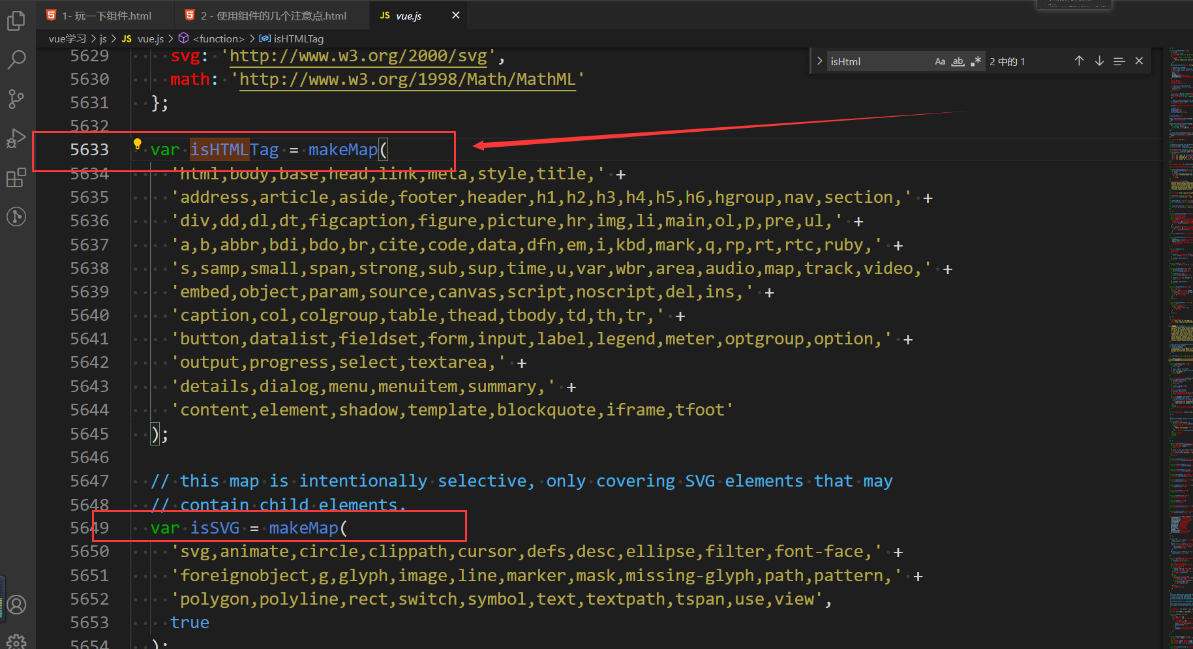This screenshot has width=1193, height=649.
Task: Click the string starting 'polygon,polyline,rect'
Action: click(497, 599)
